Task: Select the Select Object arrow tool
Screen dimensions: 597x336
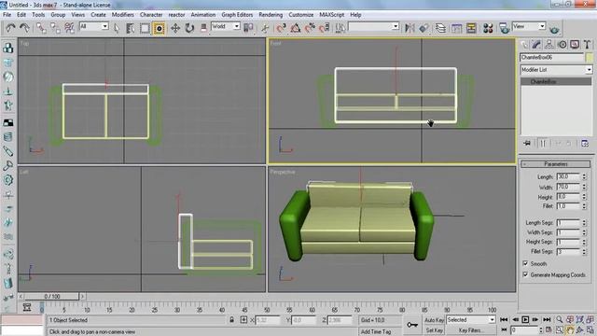Action: coord(117,28)
